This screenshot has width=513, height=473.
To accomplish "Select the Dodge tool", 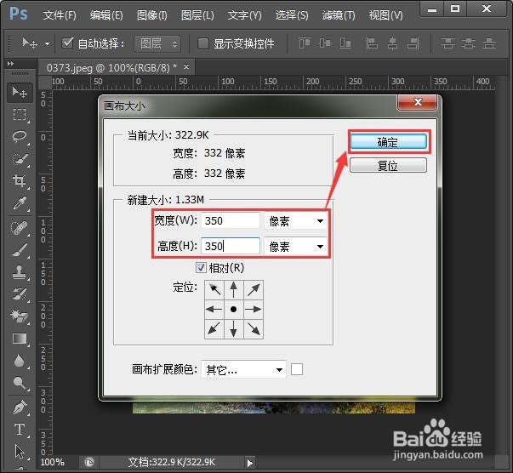I will (x=20, y=382).
